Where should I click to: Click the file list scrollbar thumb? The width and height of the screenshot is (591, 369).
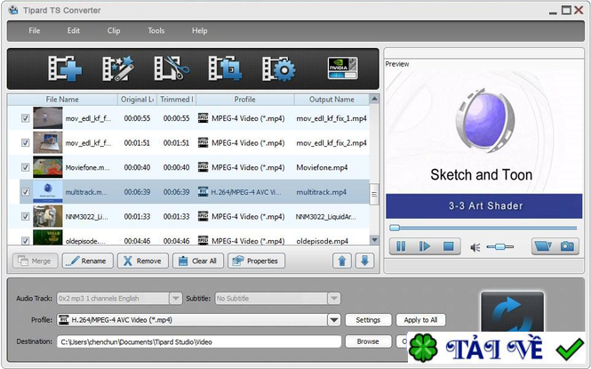(x=374, y=194)
